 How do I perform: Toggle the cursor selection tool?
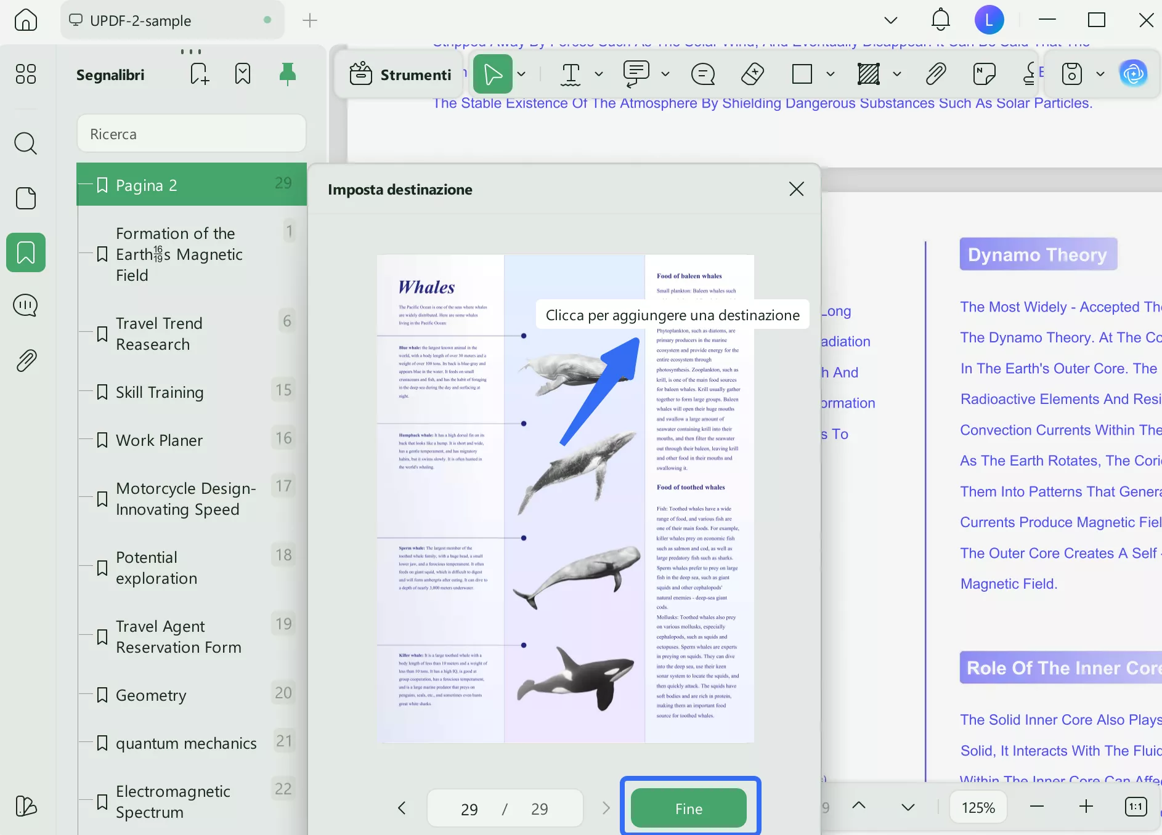(492, 75)
